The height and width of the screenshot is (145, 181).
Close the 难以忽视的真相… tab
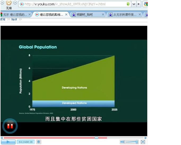click(x=66, y=15)
